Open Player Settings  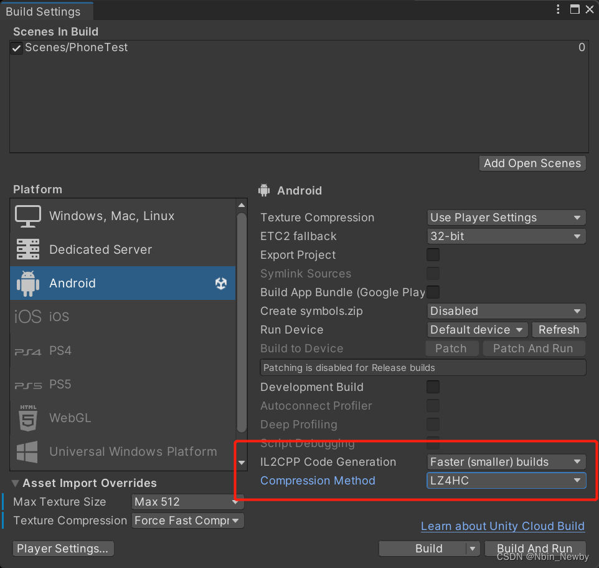pos(63,549)
